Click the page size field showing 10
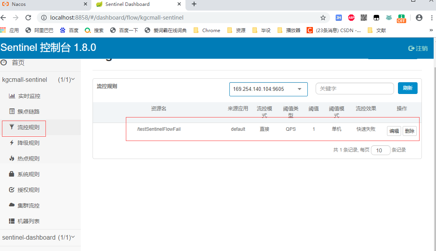Image resolution: width=436 pixels, height=251 pixels. pos(381,150)
